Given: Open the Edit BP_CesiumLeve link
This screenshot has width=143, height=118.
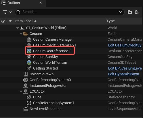Looking at the screenshot, I should click(x=125, y=68).
